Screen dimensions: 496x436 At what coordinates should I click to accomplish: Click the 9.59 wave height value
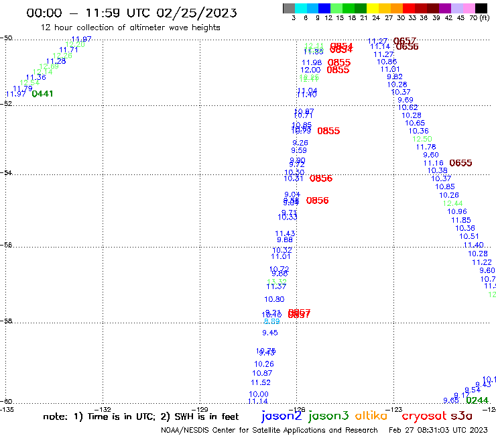[299, 150]
